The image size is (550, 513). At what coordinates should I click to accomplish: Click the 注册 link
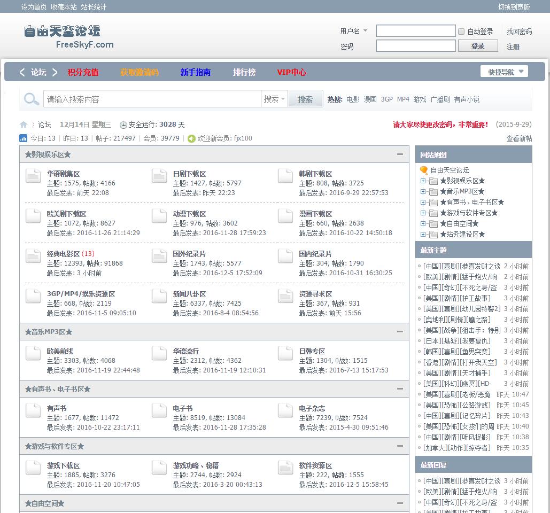point(513,46)
